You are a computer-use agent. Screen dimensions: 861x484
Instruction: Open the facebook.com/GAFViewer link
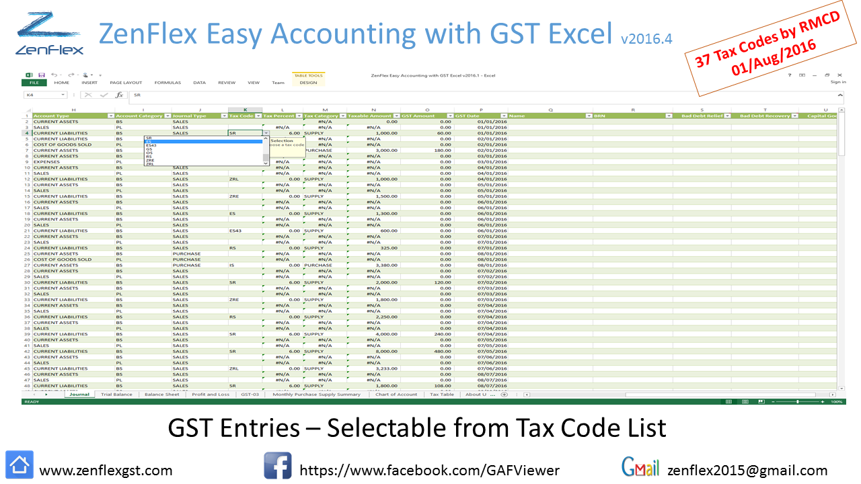(x=429, y=471)
